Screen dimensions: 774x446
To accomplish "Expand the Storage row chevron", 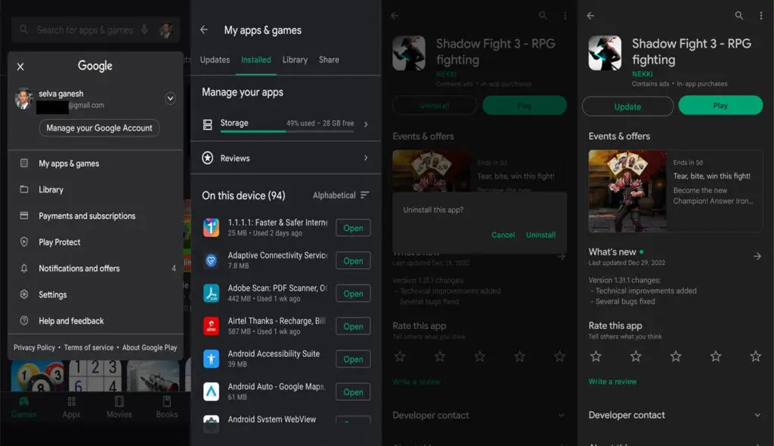I will pyautogui.click(x=366, y=125).
